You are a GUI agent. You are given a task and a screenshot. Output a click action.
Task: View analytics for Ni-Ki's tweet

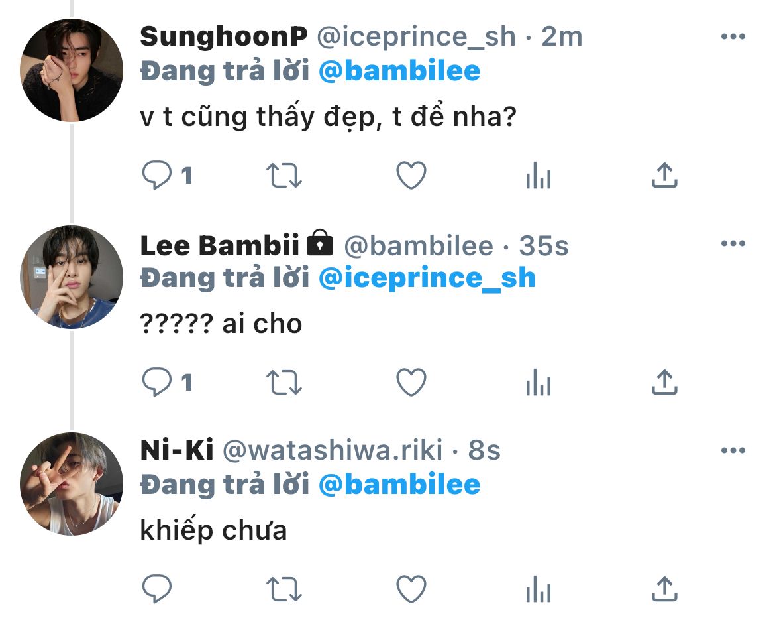pyautogui.click(x=538, y=588)
